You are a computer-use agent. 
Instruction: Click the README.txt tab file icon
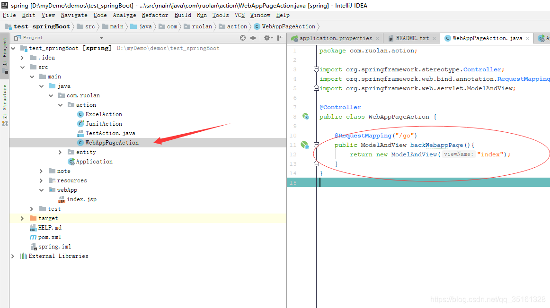coord(391,39)
